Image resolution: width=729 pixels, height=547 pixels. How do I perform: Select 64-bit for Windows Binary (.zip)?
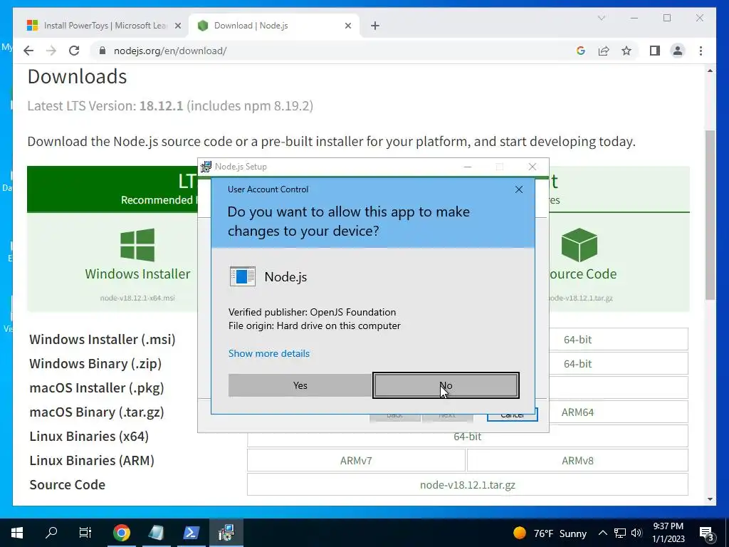click(577, 364)
